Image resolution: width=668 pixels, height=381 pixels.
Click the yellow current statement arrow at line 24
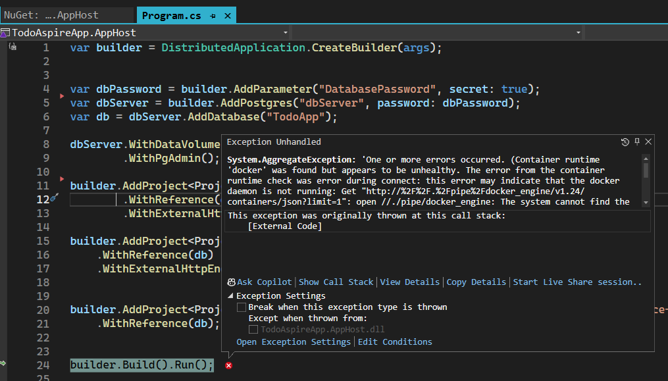pyautogui.click(x=4, y=363)
